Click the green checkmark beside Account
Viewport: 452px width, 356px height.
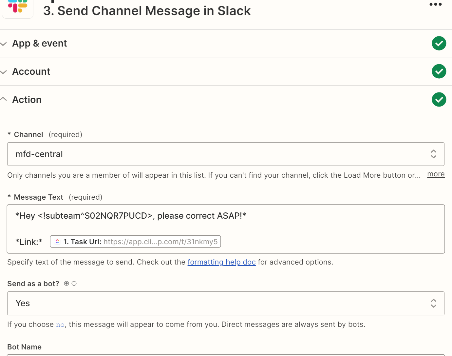(x=439, y=71)
